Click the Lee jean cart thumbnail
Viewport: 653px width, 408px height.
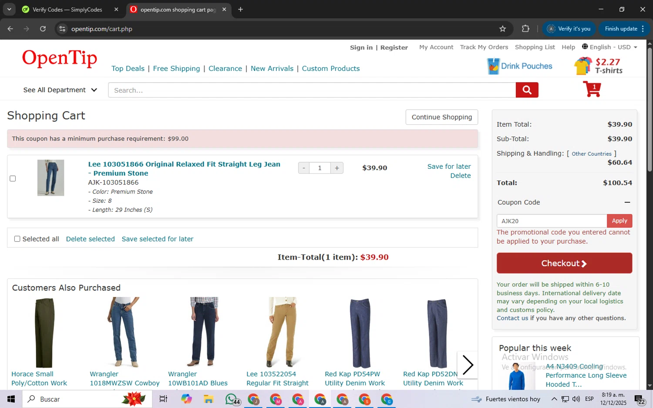(x=50, y=178)
